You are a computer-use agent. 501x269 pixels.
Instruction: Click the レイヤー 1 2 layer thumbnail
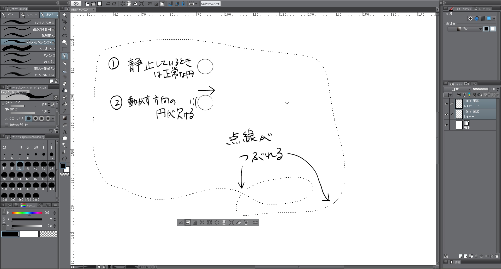(459, 104)
